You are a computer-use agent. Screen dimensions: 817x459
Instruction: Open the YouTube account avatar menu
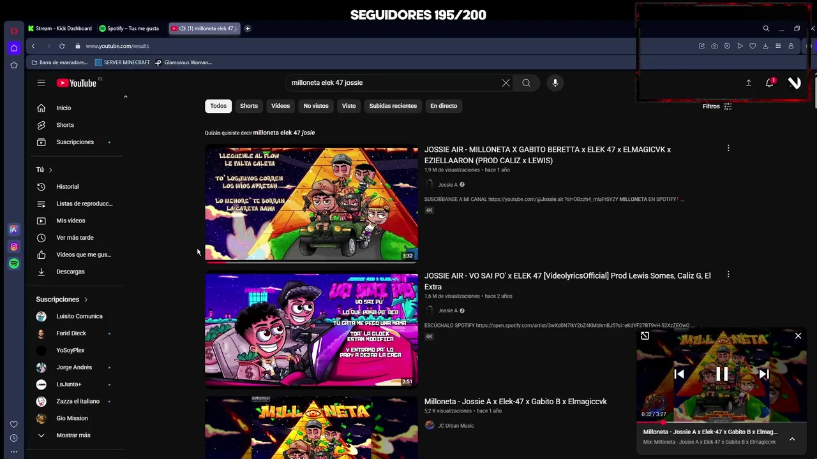coord(794,83)
